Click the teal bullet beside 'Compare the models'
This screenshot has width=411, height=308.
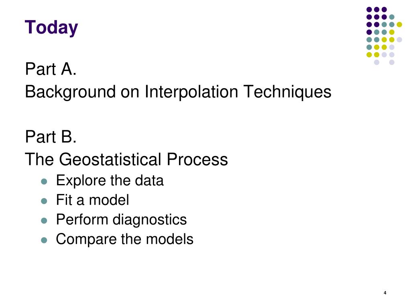[44, 240]
